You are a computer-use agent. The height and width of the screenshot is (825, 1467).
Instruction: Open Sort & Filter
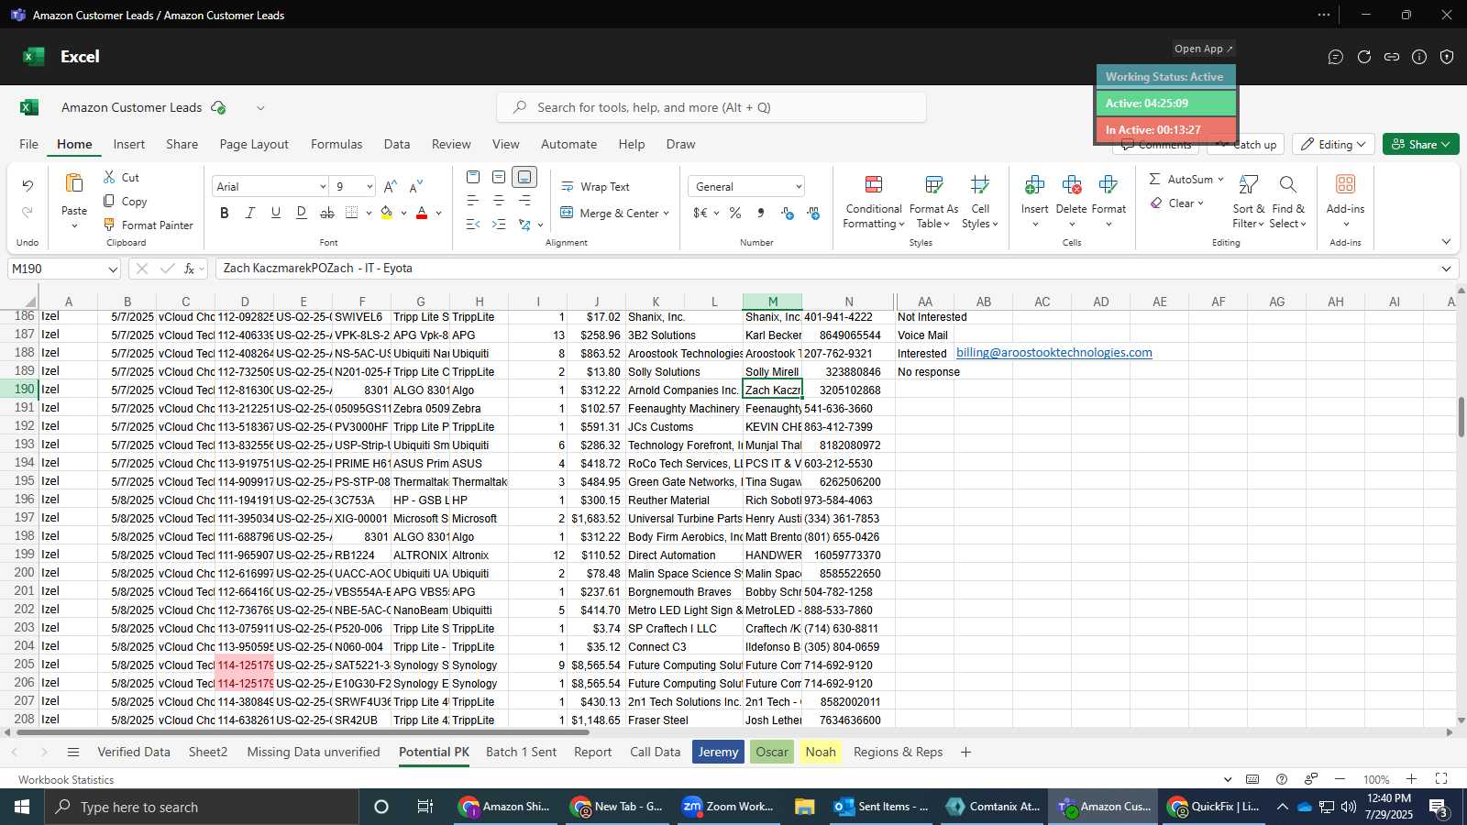pos(1248,202)
